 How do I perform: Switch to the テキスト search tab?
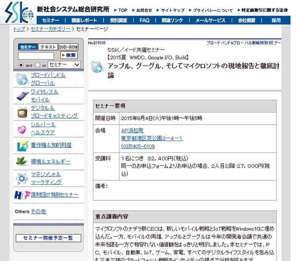click(48, 47)
